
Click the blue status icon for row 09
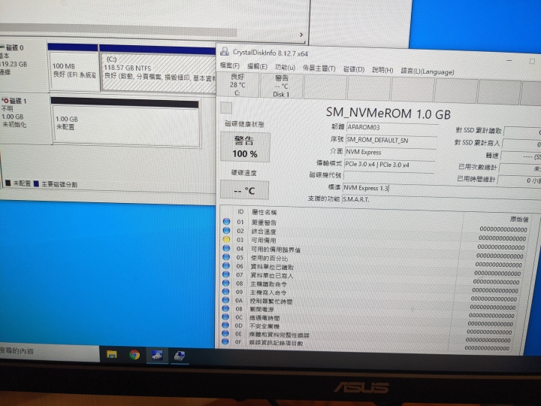[225, 292]
